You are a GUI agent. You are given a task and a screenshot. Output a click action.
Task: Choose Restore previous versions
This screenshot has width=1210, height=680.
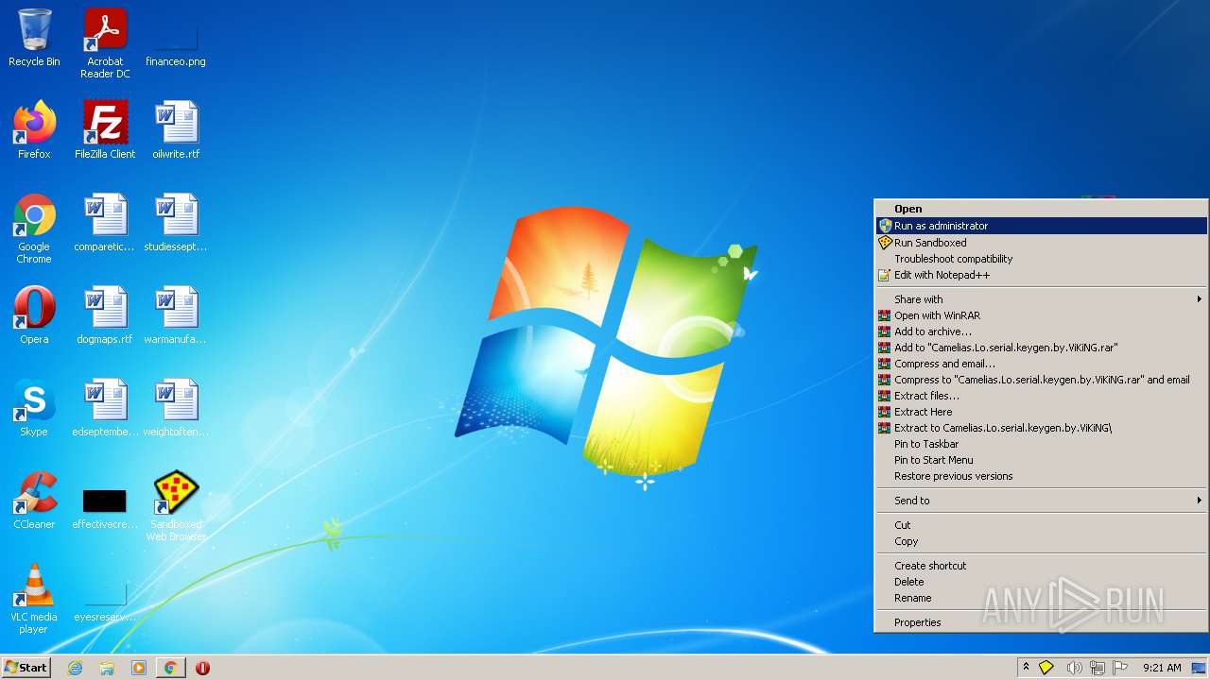pyautogui.click(x=1041, y=476)
